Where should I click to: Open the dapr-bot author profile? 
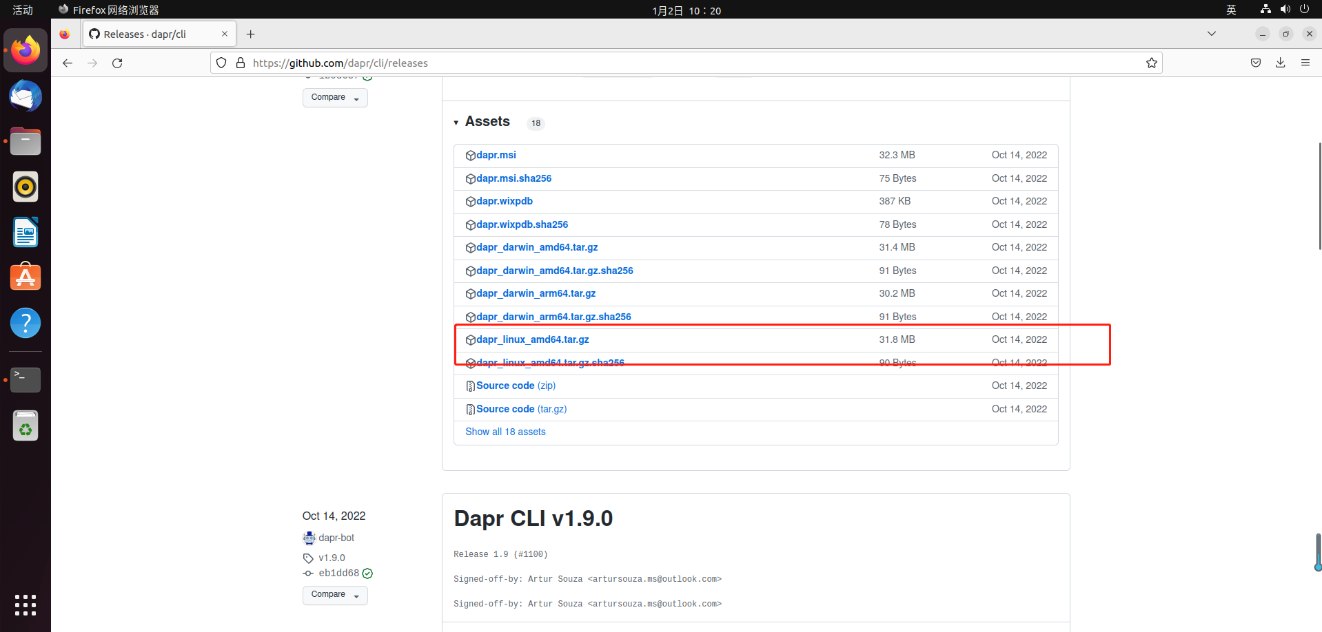[x=336, y=538]
